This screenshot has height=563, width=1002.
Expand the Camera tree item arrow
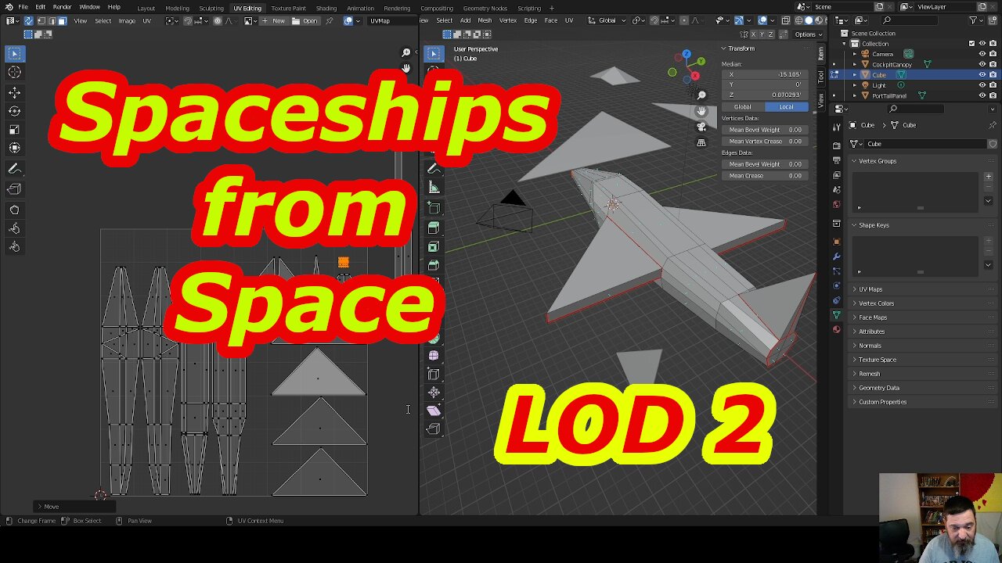point(855,54)
